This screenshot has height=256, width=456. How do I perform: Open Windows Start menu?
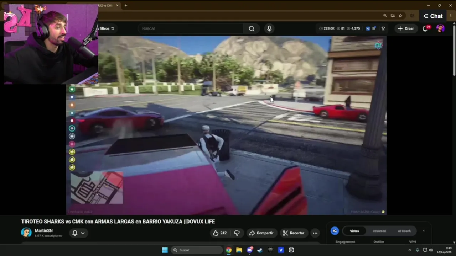tap(165, 250)
